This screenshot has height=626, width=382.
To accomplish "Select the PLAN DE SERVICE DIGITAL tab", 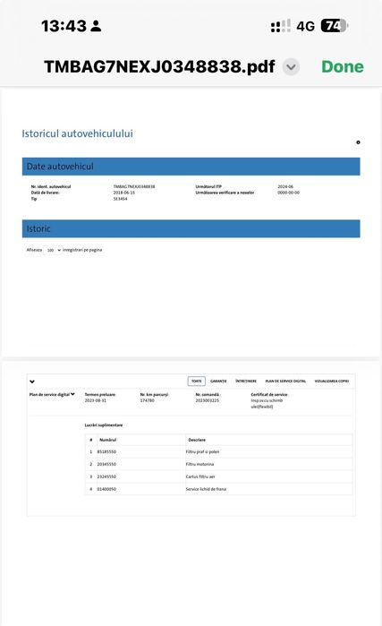I will coord(285,382).
